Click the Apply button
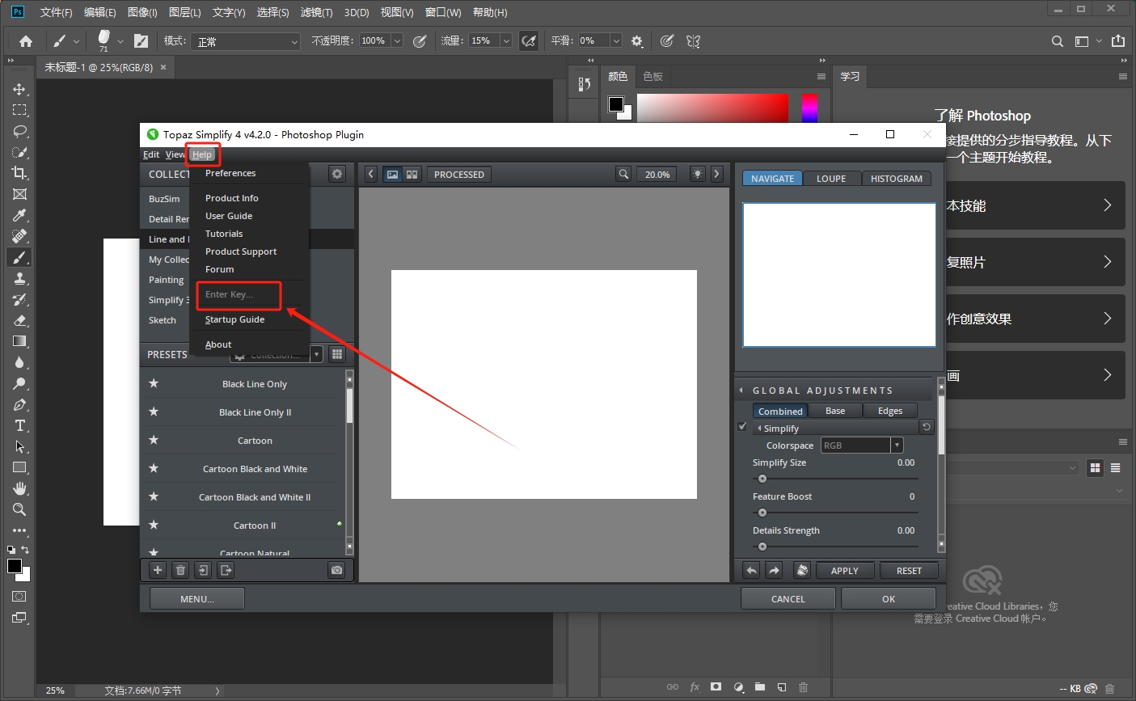Viewport: 1136px width, 701px height. point(844,571)
